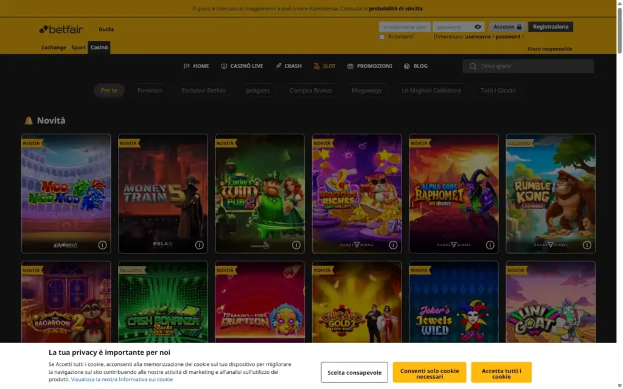Open info icon on Money Train 5
This screenshot has width=623, height=389.
point(200,245)
